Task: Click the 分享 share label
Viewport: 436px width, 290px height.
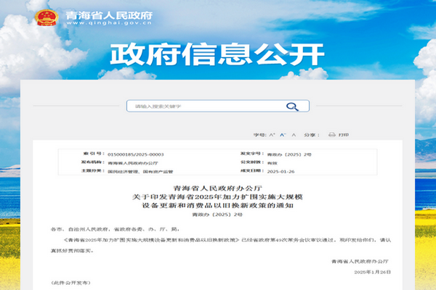Action: [310, 135]
